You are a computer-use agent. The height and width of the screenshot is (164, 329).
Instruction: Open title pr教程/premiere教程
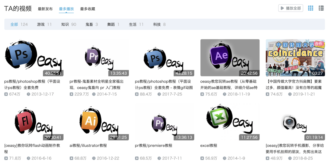pos(154,145)
